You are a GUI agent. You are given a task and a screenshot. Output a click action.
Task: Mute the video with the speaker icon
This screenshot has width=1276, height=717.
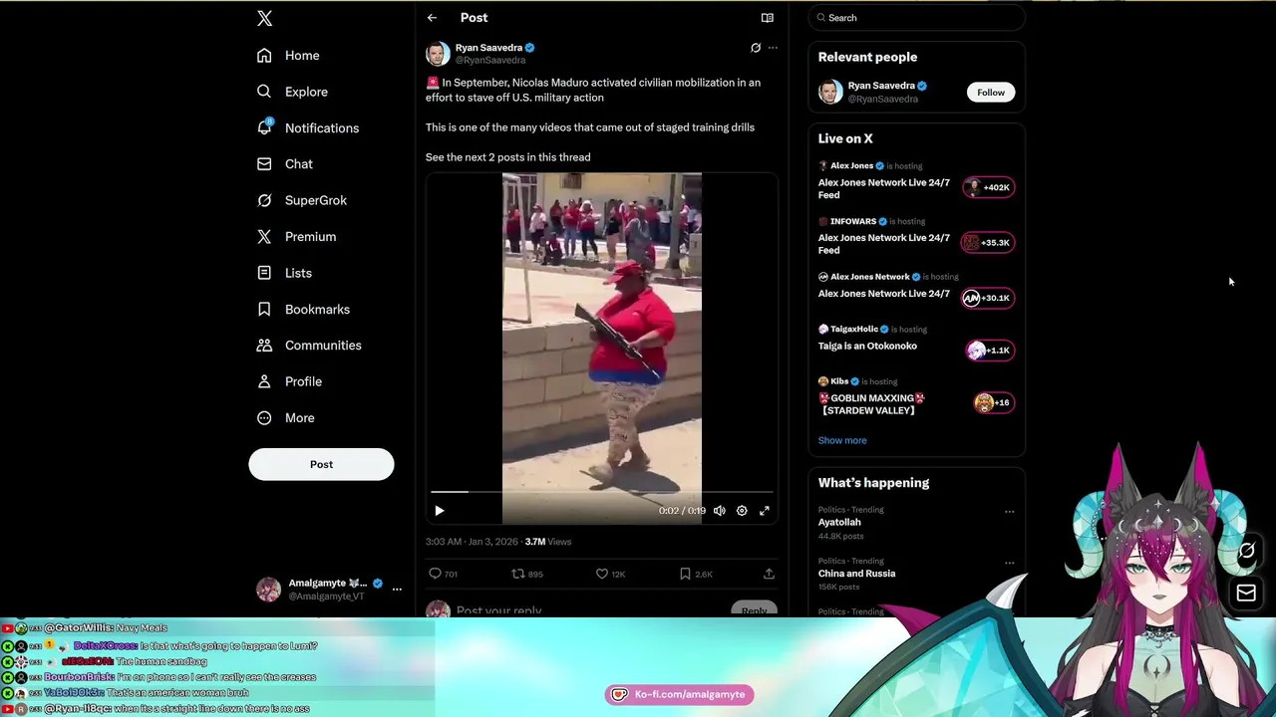coord(720,511)
